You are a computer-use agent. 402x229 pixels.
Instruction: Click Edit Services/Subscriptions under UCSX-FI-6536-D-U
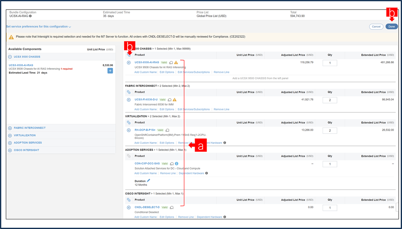pyautogui.click(x=193, y=110)
